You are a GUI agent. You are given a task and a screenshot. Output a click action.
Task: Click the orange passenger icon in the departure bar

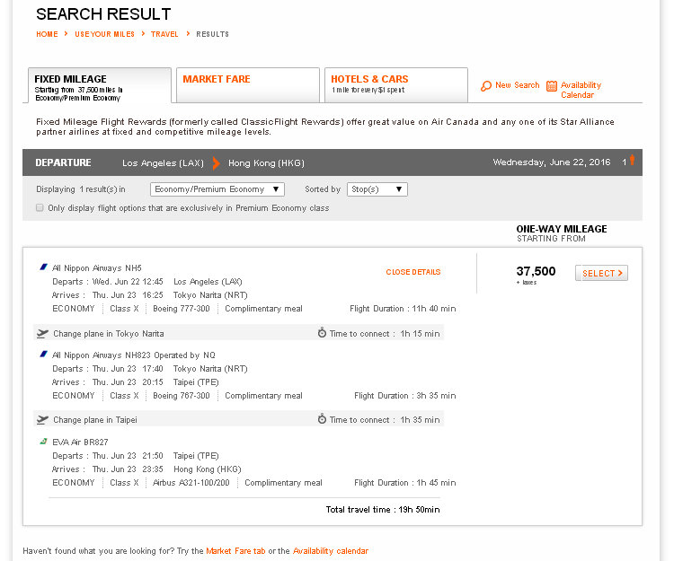pyautogui.click(x=632, y=160)
